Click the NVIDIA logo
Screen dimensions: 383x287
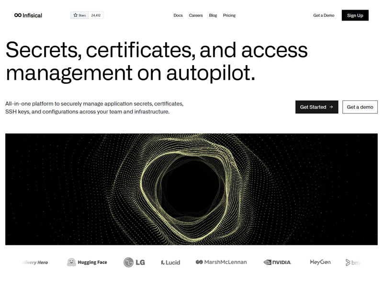277,262
